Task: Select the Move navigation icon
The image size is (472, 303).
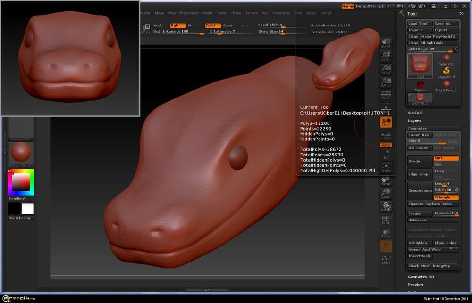Action: tap(386, 181)
